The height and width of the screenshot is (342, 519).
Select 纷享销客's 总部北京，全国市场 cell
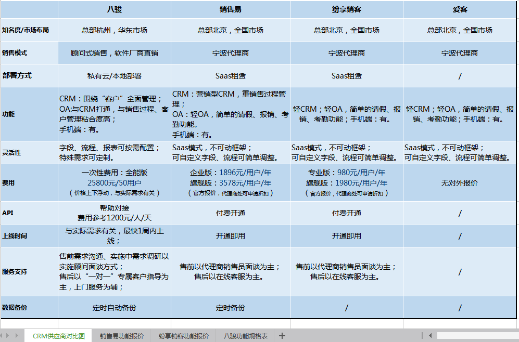tap(347, 30)
